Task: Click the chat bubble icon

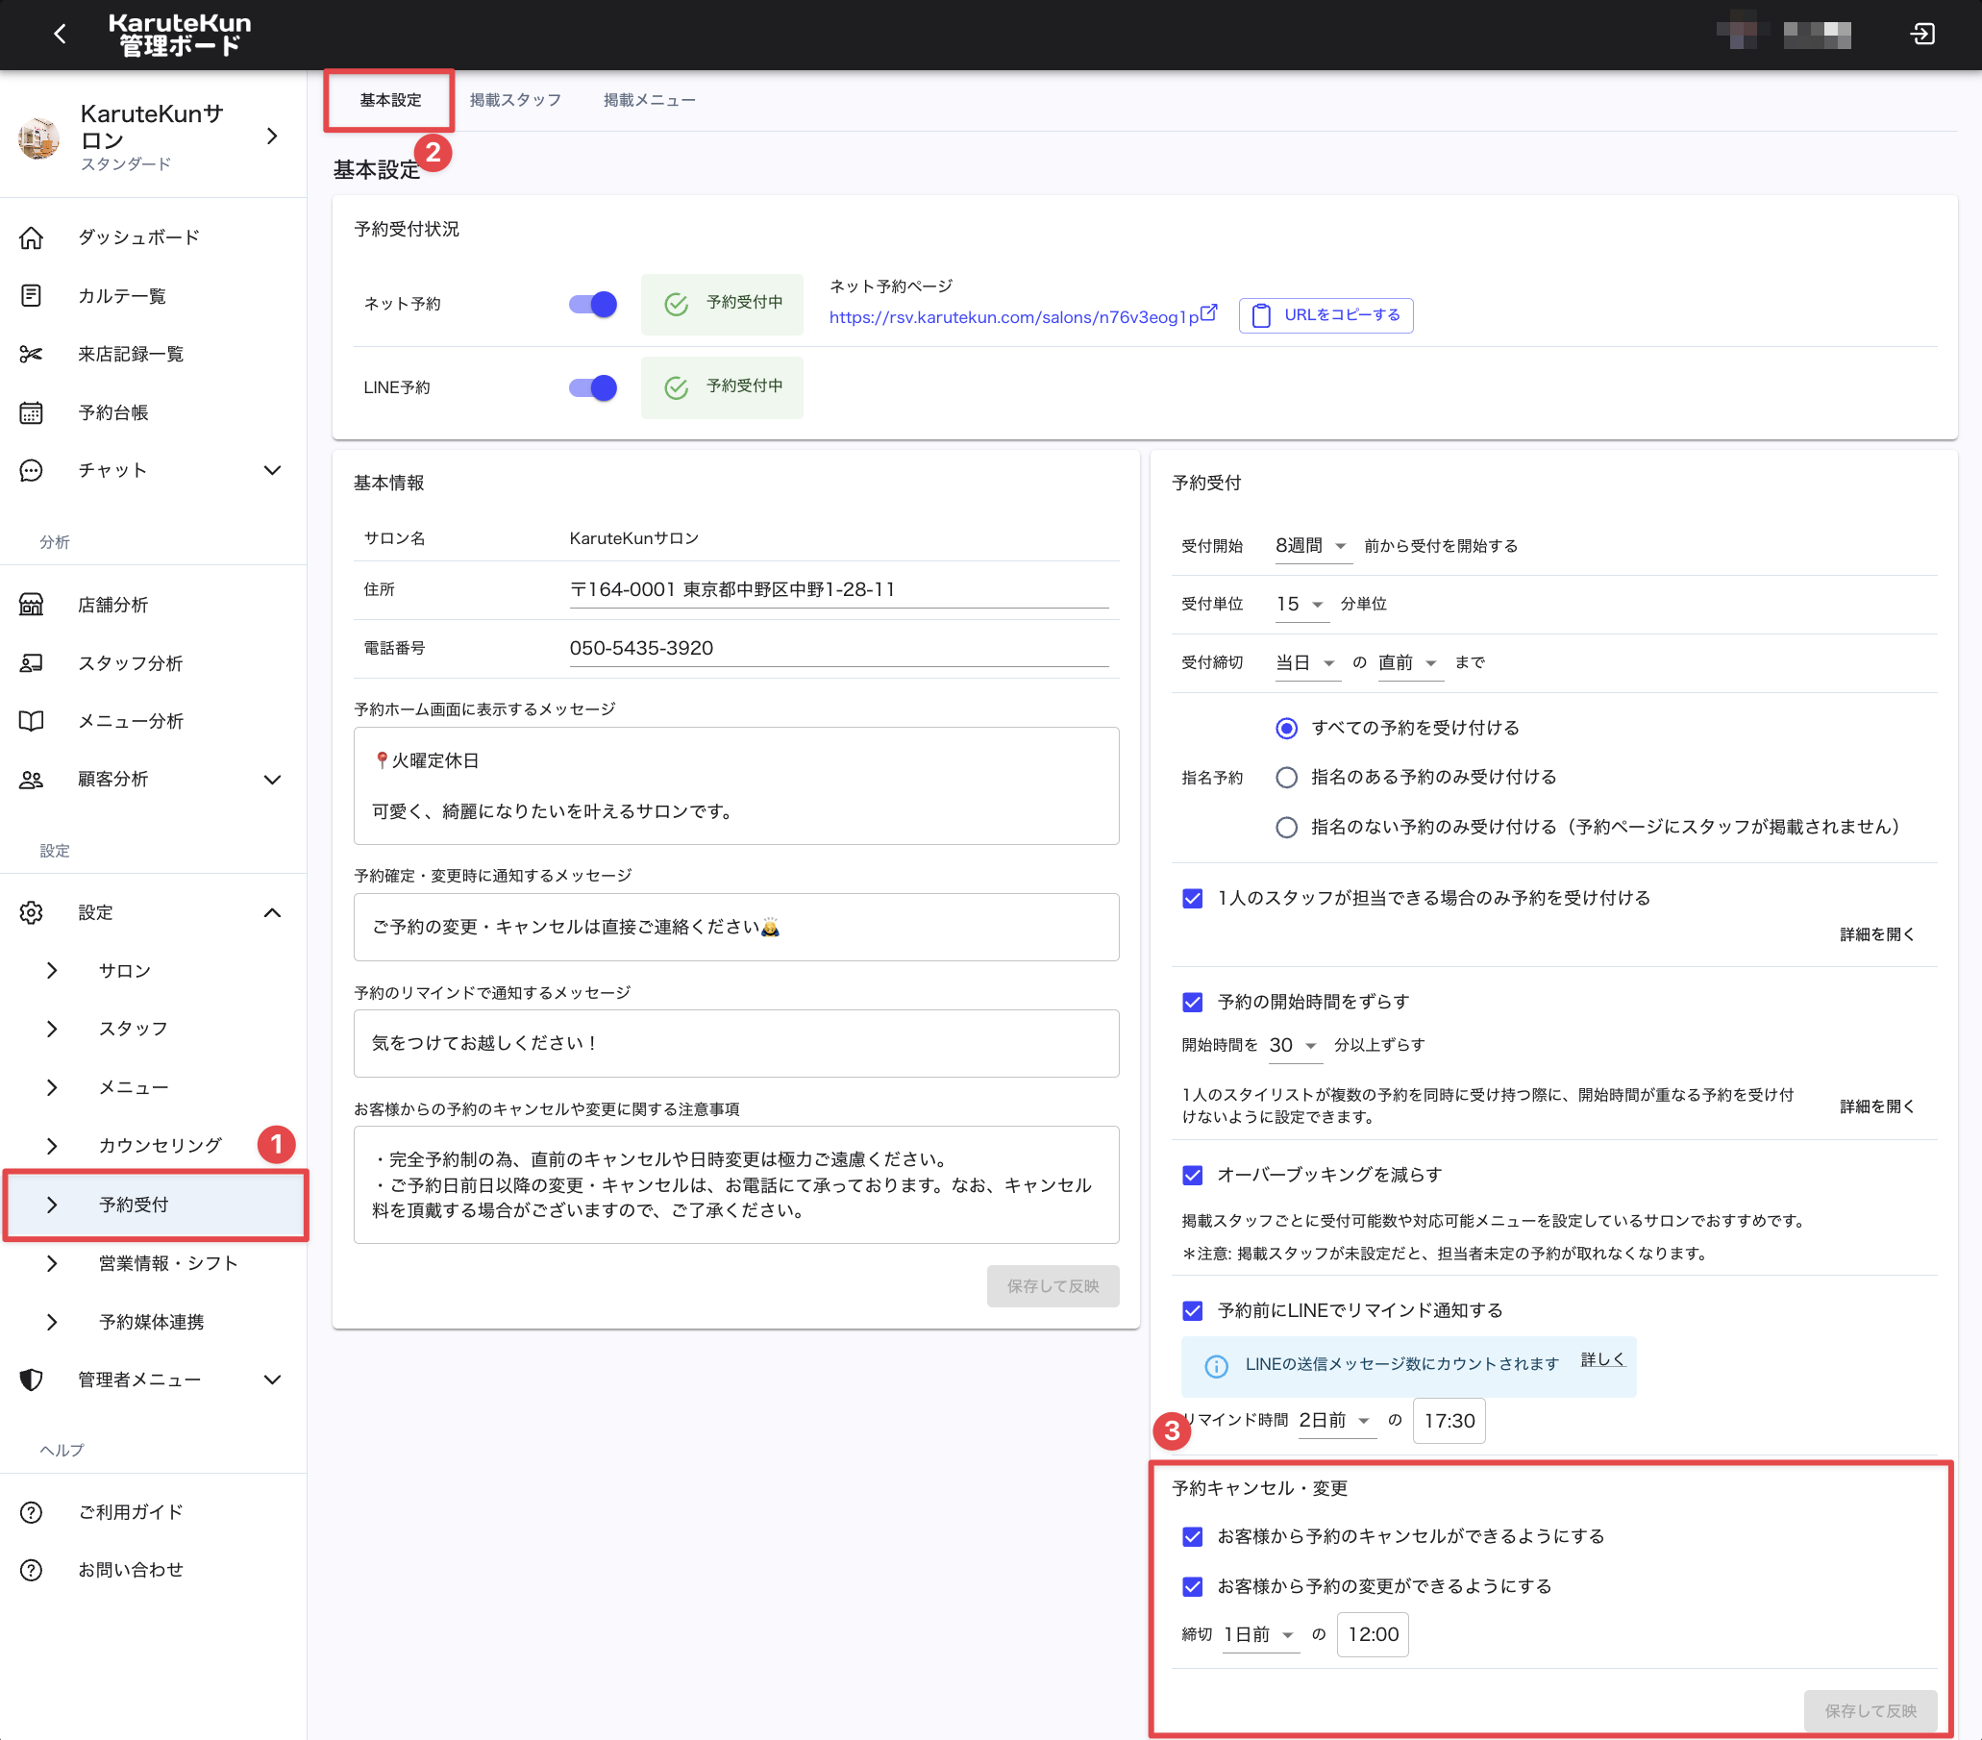Action: pyautogui.click(x=31, y=470)
